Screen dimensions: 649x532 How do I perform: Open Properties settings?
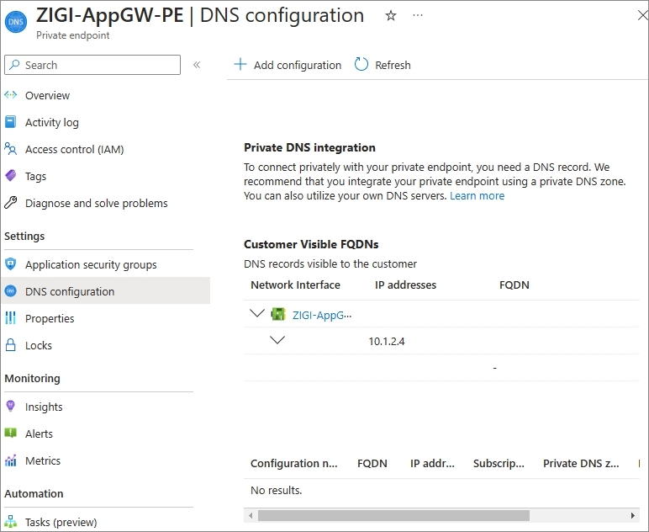tap(50, 318)
